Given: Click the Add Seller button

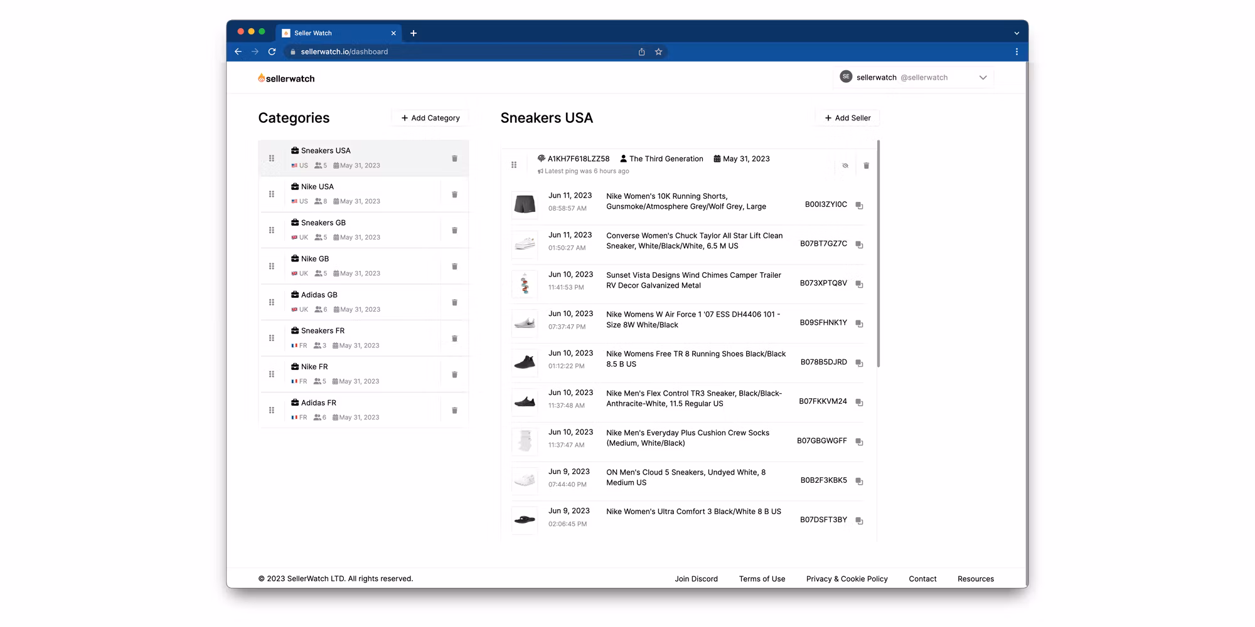Looking at the screenshot, I should pyautogui.click(x=847, y=118).
